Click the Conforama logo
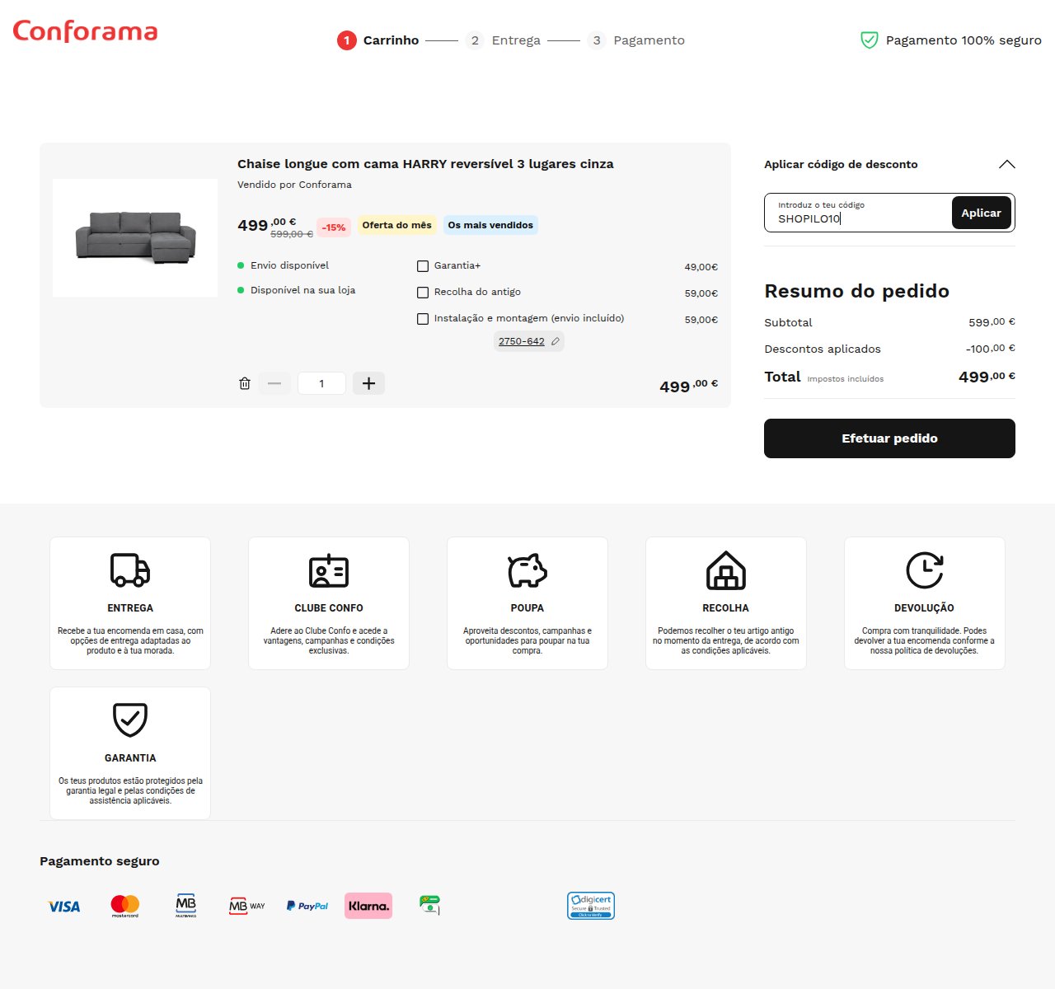This screenshot has height=989, width=1055. pyautogui.click(x=85, y=31)
